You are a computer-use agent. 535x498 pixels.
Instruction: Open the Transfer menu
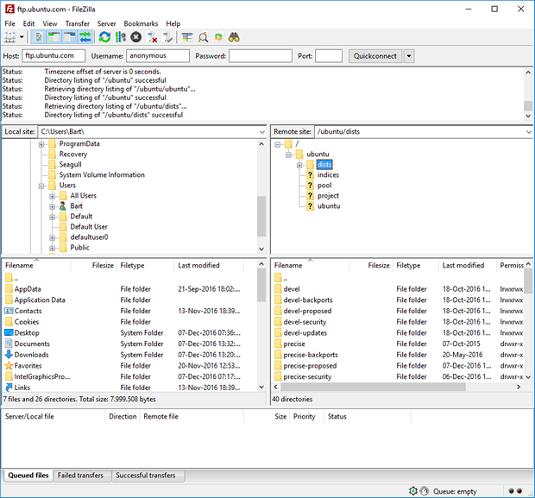78,23
